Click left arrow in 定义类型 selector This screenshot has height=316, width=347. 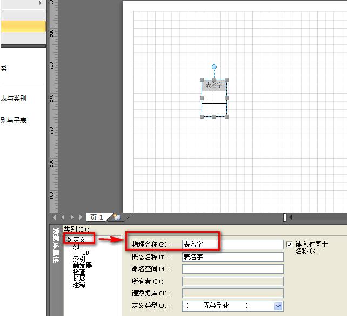click(x=186, y=306)
